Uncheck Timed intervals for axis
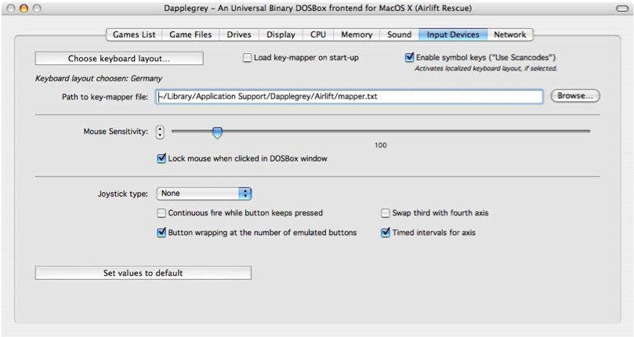Image resolution: width=634 pixels, height=337 pixels. 386,233
